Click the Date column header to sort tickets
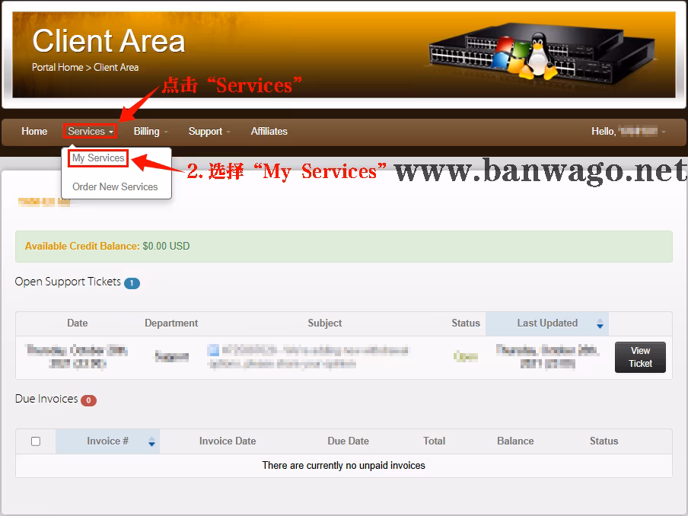Screen dimensions: 688x516 [77, 323]
